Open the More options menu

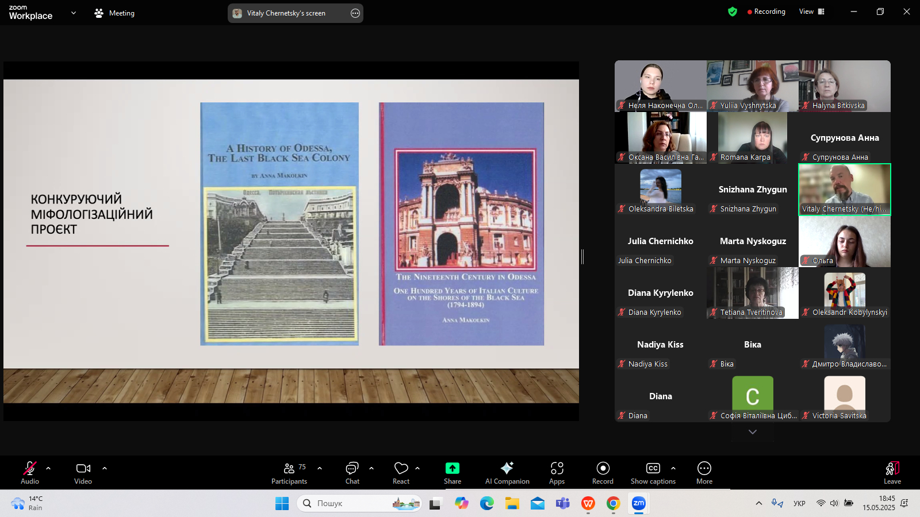pyautogui.click(x=704, y=473)
